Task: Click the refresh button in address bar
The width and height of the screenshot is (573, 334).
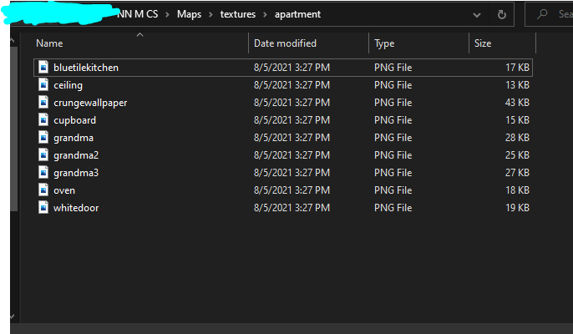Action: tap(501, 14)
